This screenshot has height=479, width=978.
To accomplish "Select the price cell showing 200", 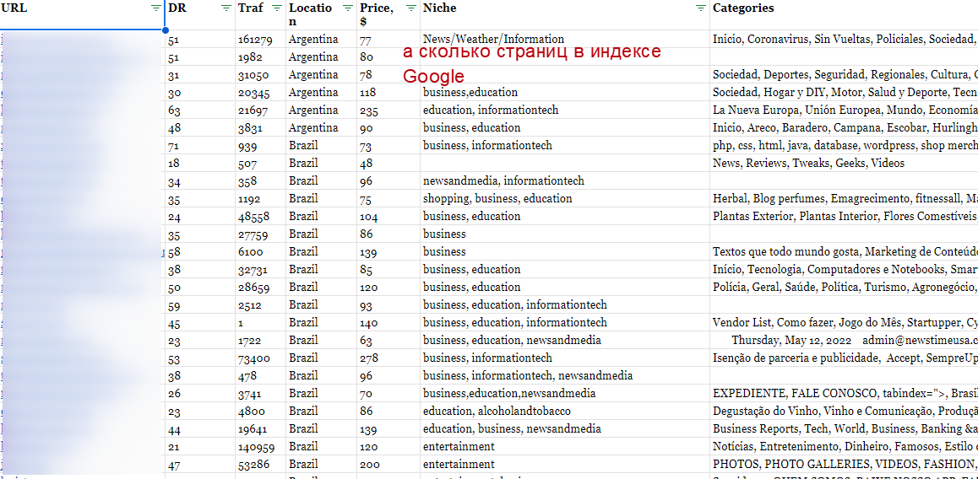I will 388,464.
